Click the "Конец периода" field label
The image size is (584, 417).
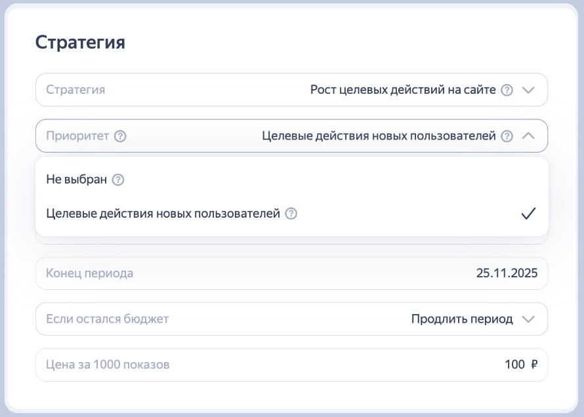coord(89,273)
